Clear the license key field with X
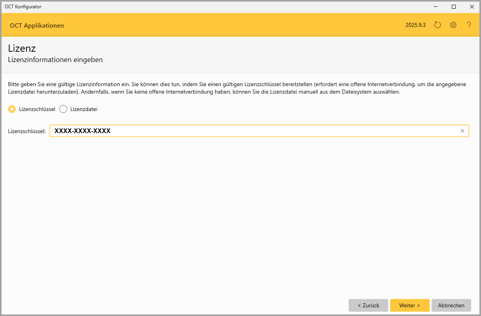 pyautogui.click(x=462, y=131)
